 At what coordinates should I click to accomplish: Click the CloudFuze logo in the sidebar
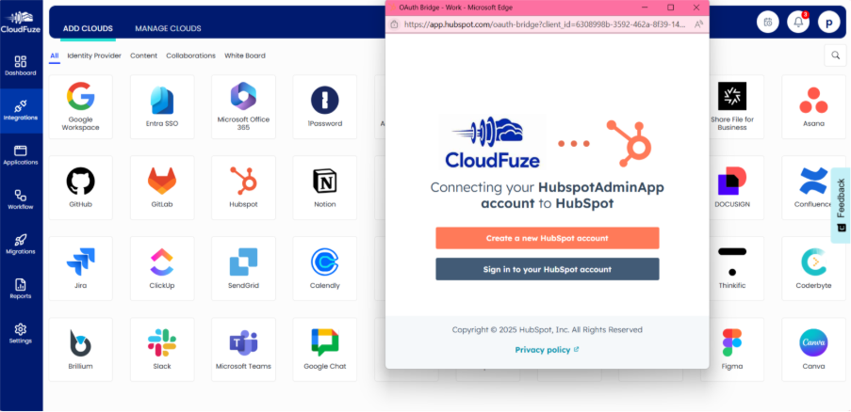21,22
